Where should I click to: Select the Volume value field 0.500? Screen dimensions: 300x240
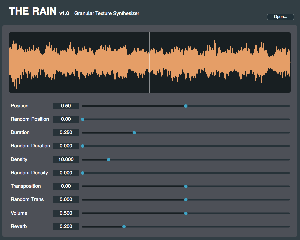click(66, 213)
